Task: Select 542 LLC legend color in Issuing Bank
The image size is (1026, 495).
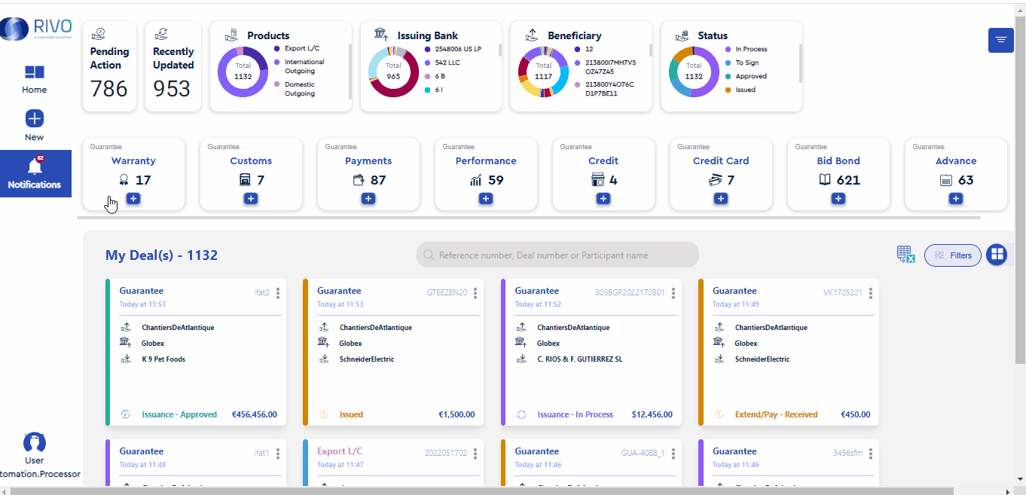Action: [428, 63]
